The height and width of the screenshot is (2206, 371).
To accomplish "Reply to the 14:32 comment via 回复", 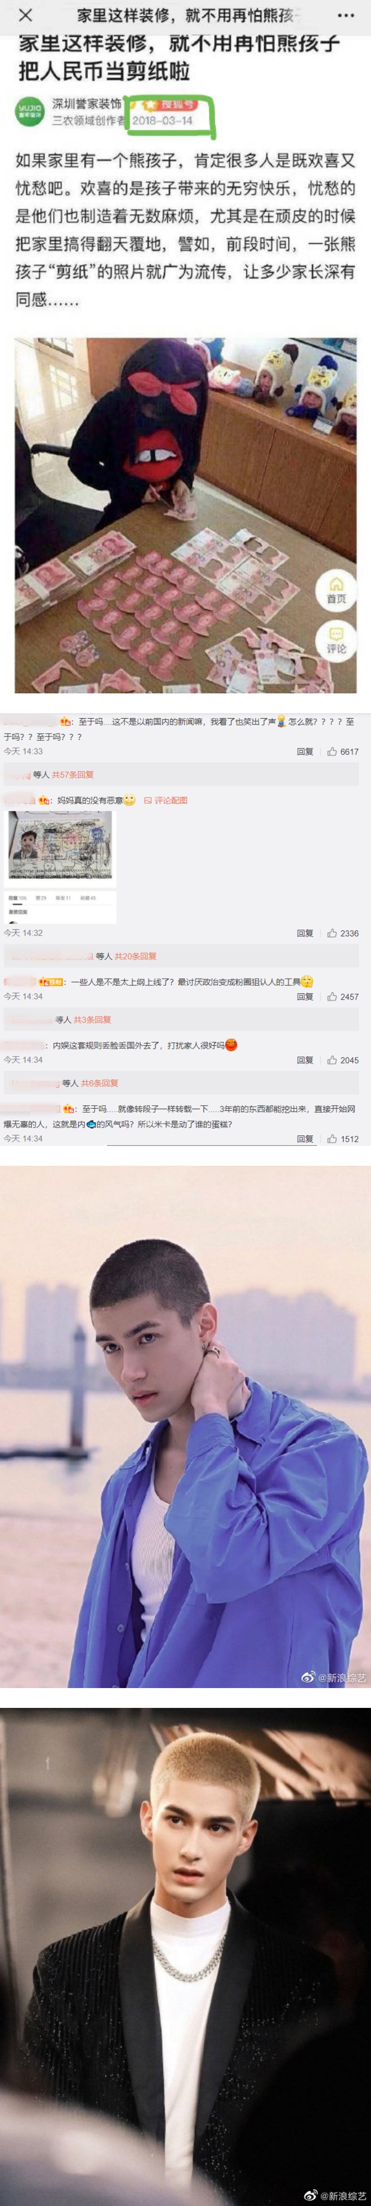I will tap(305, 933).
